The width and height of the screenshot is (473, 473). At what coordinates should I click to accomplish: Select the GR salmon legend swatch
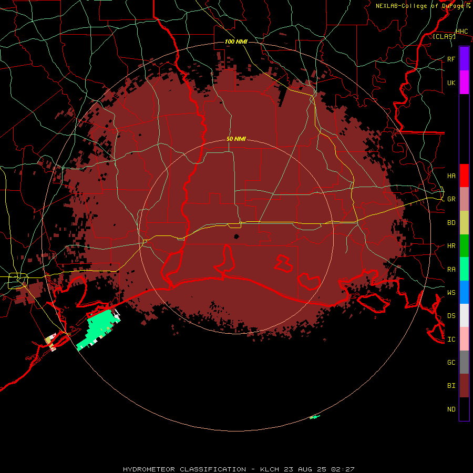pyautogui.click(x=464, y=199)
